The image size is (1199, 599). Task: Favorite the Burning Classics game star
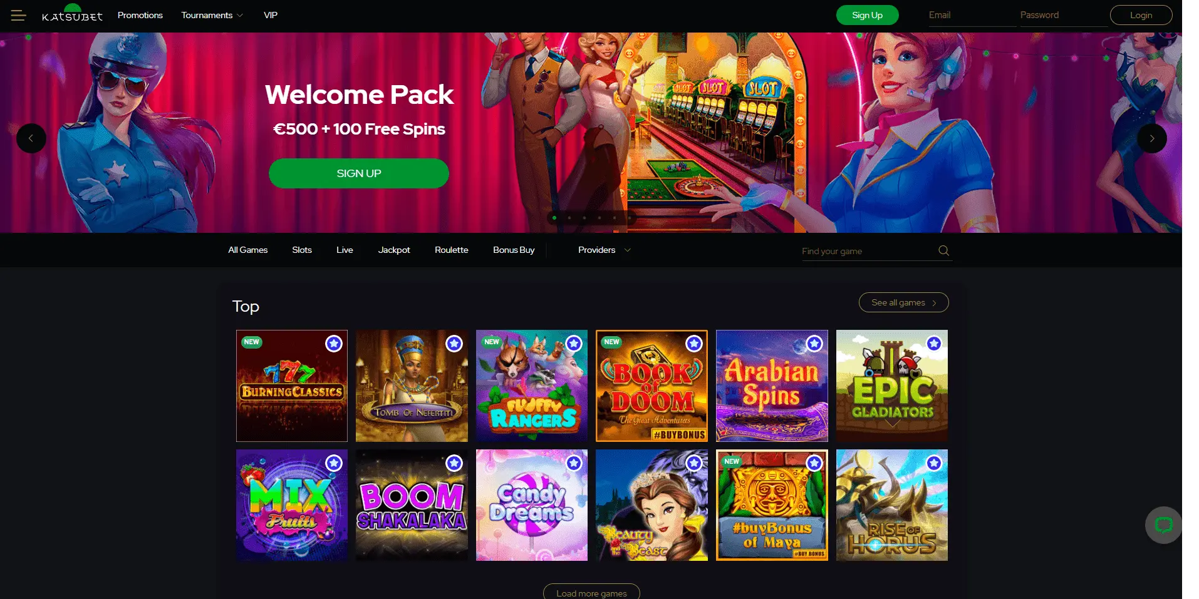pyautogui.click(x=334, y=344)
